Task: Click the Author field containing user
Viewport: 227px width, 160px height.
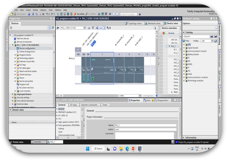Action: (x=146, y=130)
